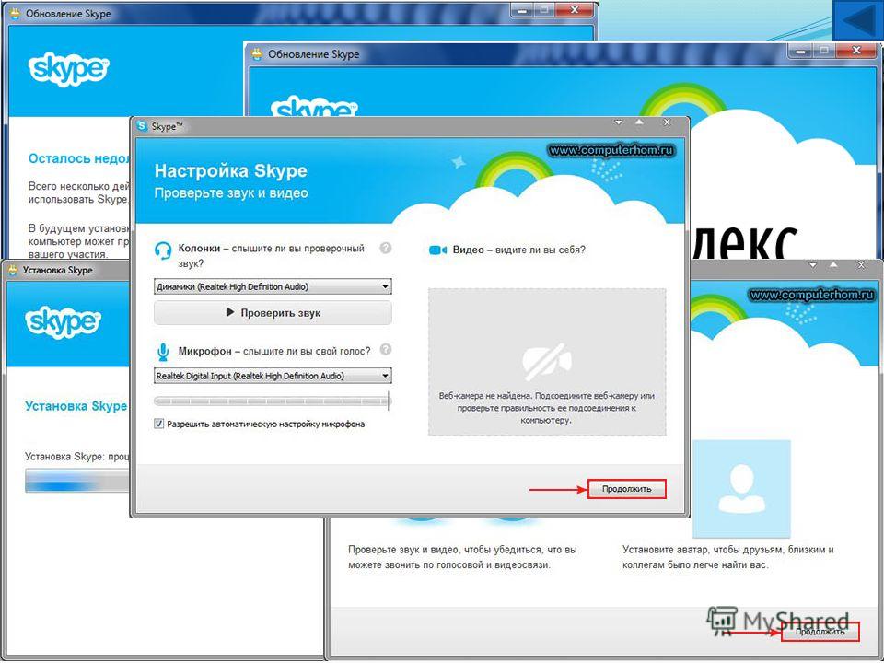The image size is (884, 663).
Task: Close the front Skype™ setup window
Action: click(x=667, y=122)
